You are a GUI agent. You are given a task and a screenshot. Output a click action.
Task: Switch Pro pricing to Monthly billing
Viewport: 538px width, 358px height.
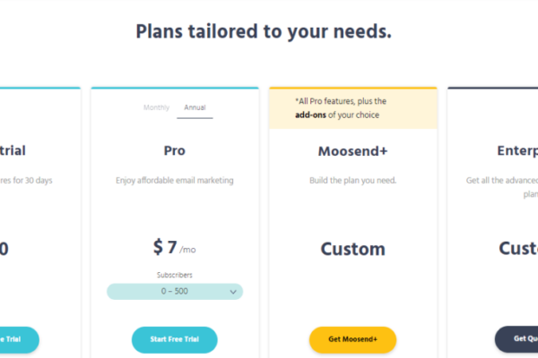(x=156, y=107)
